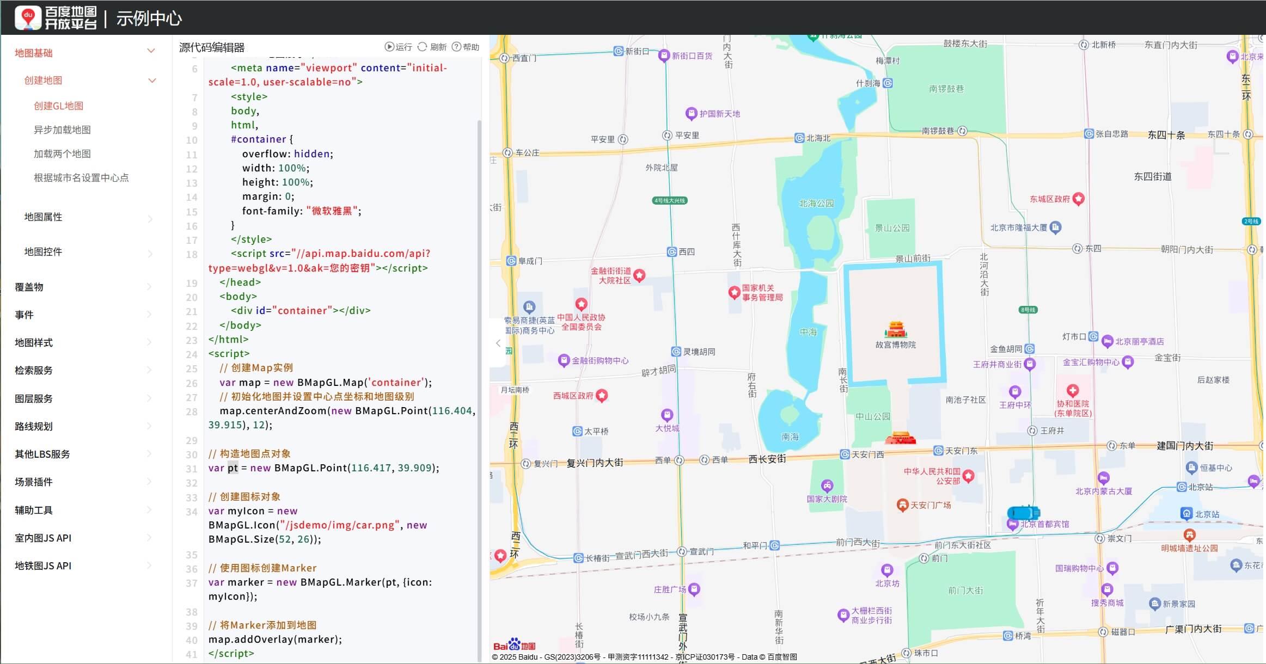Image resolution: width=1266 pixels, height=664 pixels.
Task: Click the 东城区政府 marker icon
Action: (x=1078, y=199)
